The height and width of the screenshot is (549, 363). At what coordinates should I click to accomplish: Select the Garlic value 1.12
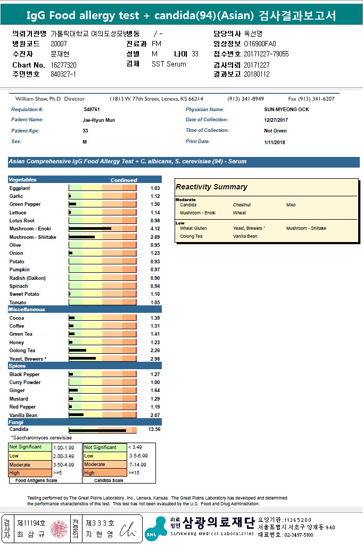[155, 196]
